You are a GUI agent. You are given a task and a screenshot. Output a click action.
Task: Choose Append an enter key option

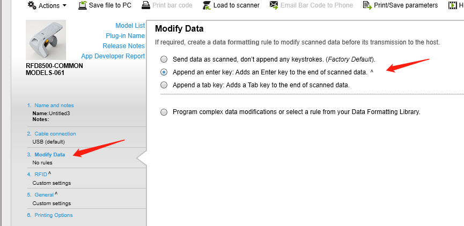click(164, 72)
